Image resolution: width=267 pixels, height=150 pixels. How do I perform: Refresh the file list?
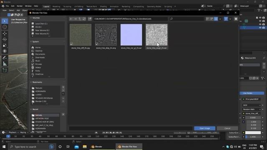tap(84, 19)
